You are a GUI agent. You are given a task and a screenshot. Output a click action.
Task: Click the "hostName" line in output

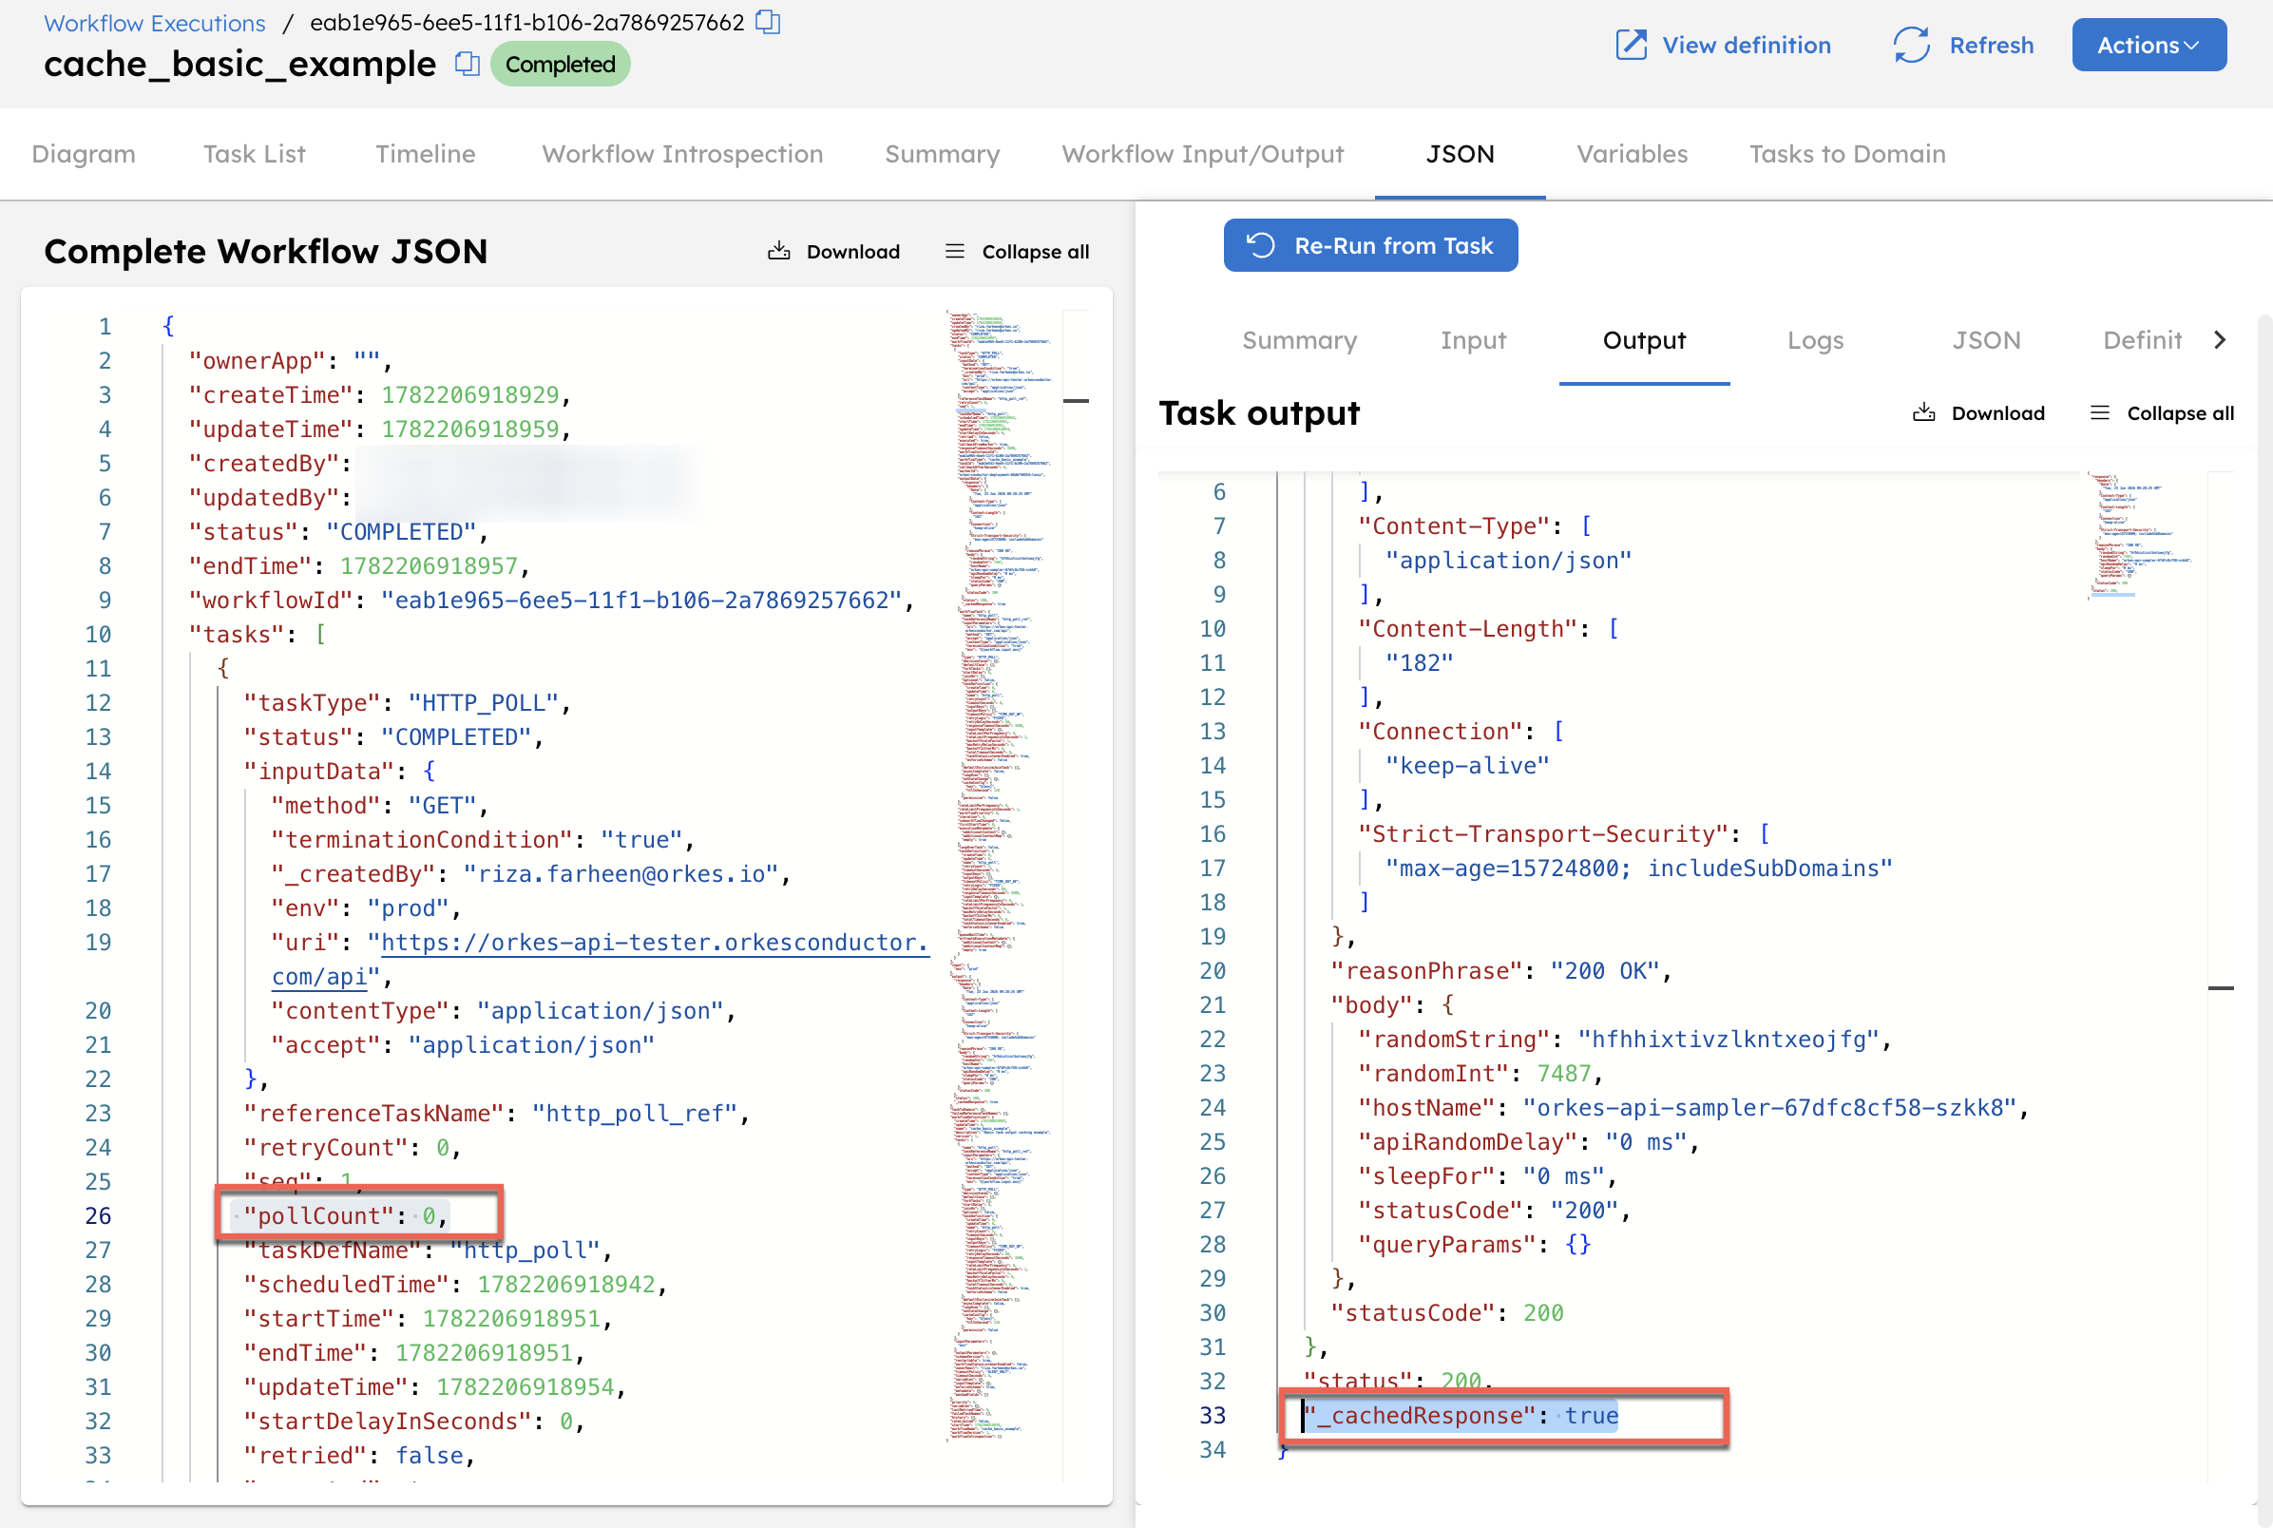(x=1693, y=1107)
